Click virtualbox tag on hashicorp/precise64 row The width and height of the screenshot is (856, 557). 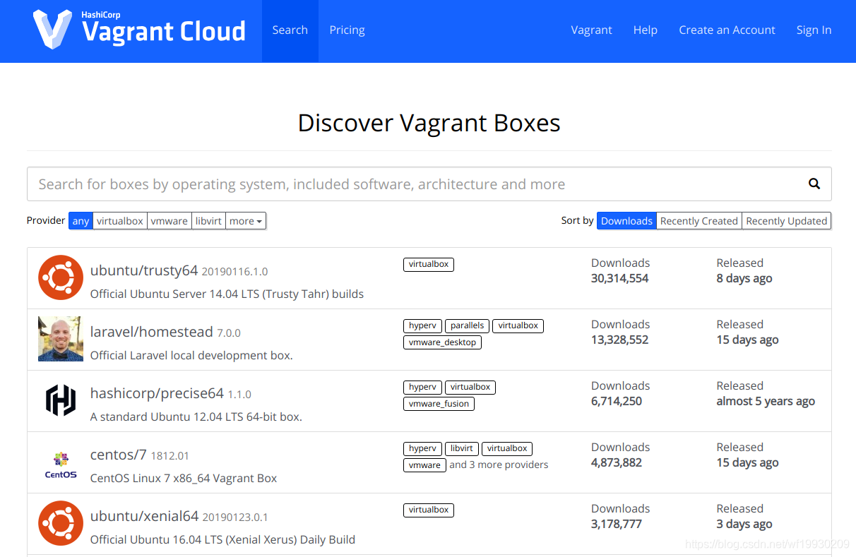[x=470, y=387]
